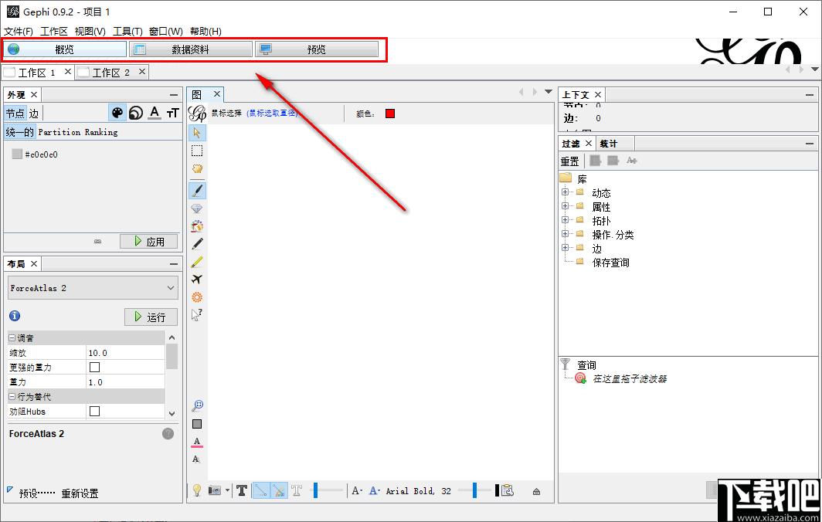Select label color icon in Appearance

[155, 114]
